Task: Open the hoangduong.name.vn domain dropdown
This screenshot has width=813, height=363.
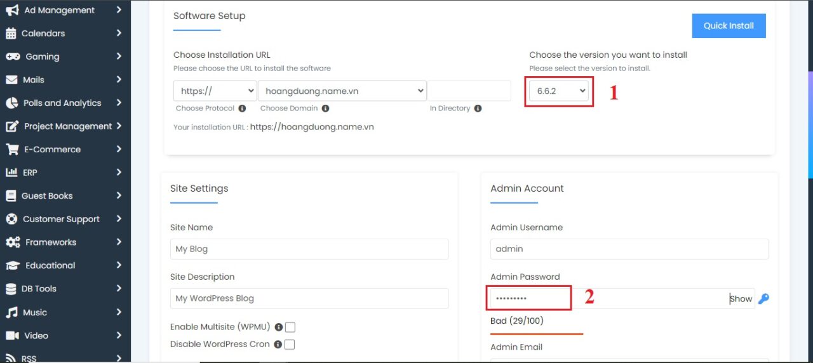Action: (x=342, y=91)
